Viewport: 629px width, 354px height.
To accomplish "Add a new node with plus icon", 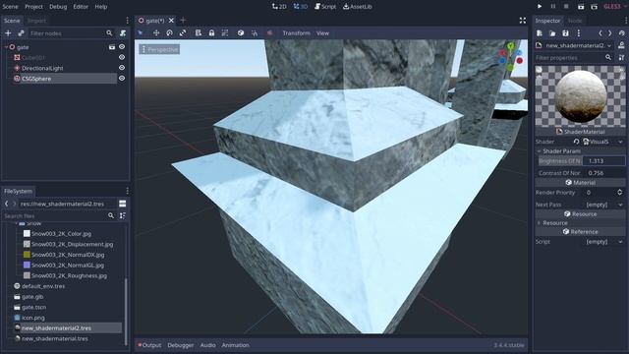I will pyautogui.click(x=8, y=33).
